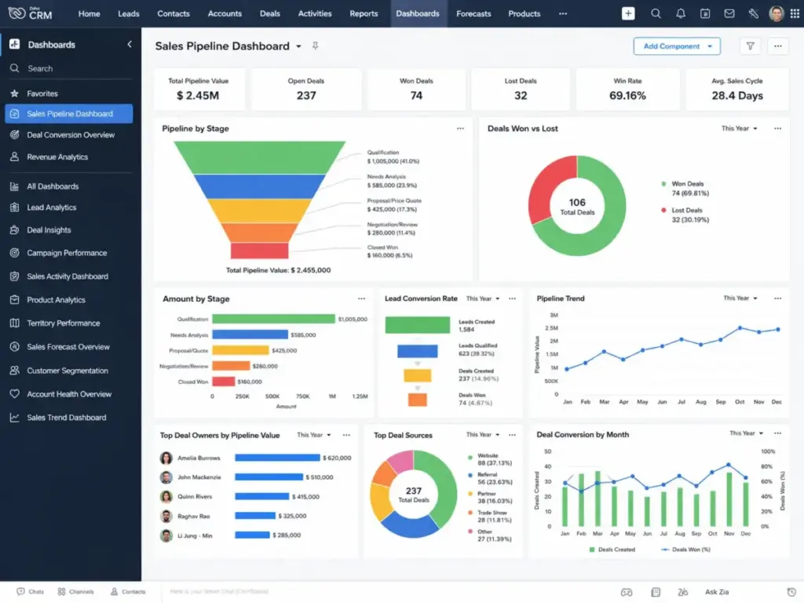
Task: Change Lead Conversion Rate This Year period
Action: [x=483, y=298]
